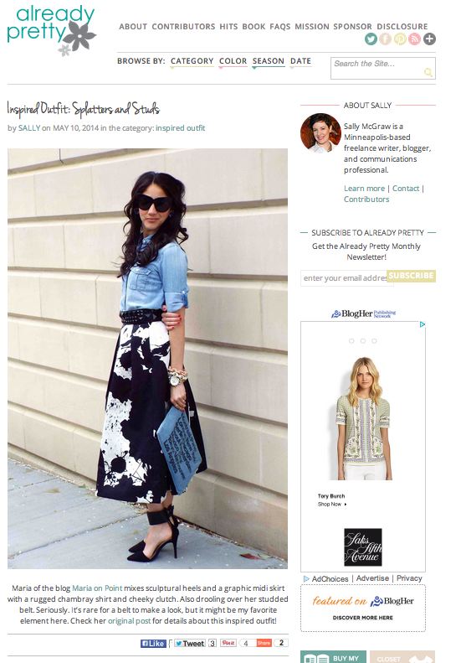
Task: Expand the SEASON browse menu
Action: (x=268, y=61)
